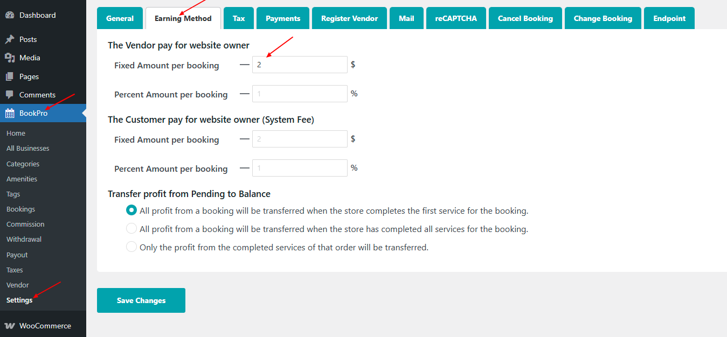Image resolution: width=727 pixels, height=337 pixels.
Task: Open the Withdrawal submenu link
Action: tap(24, 239)
